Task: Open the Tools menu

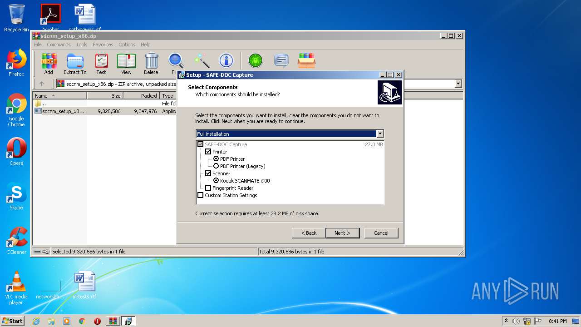Action: pos(82,45)
